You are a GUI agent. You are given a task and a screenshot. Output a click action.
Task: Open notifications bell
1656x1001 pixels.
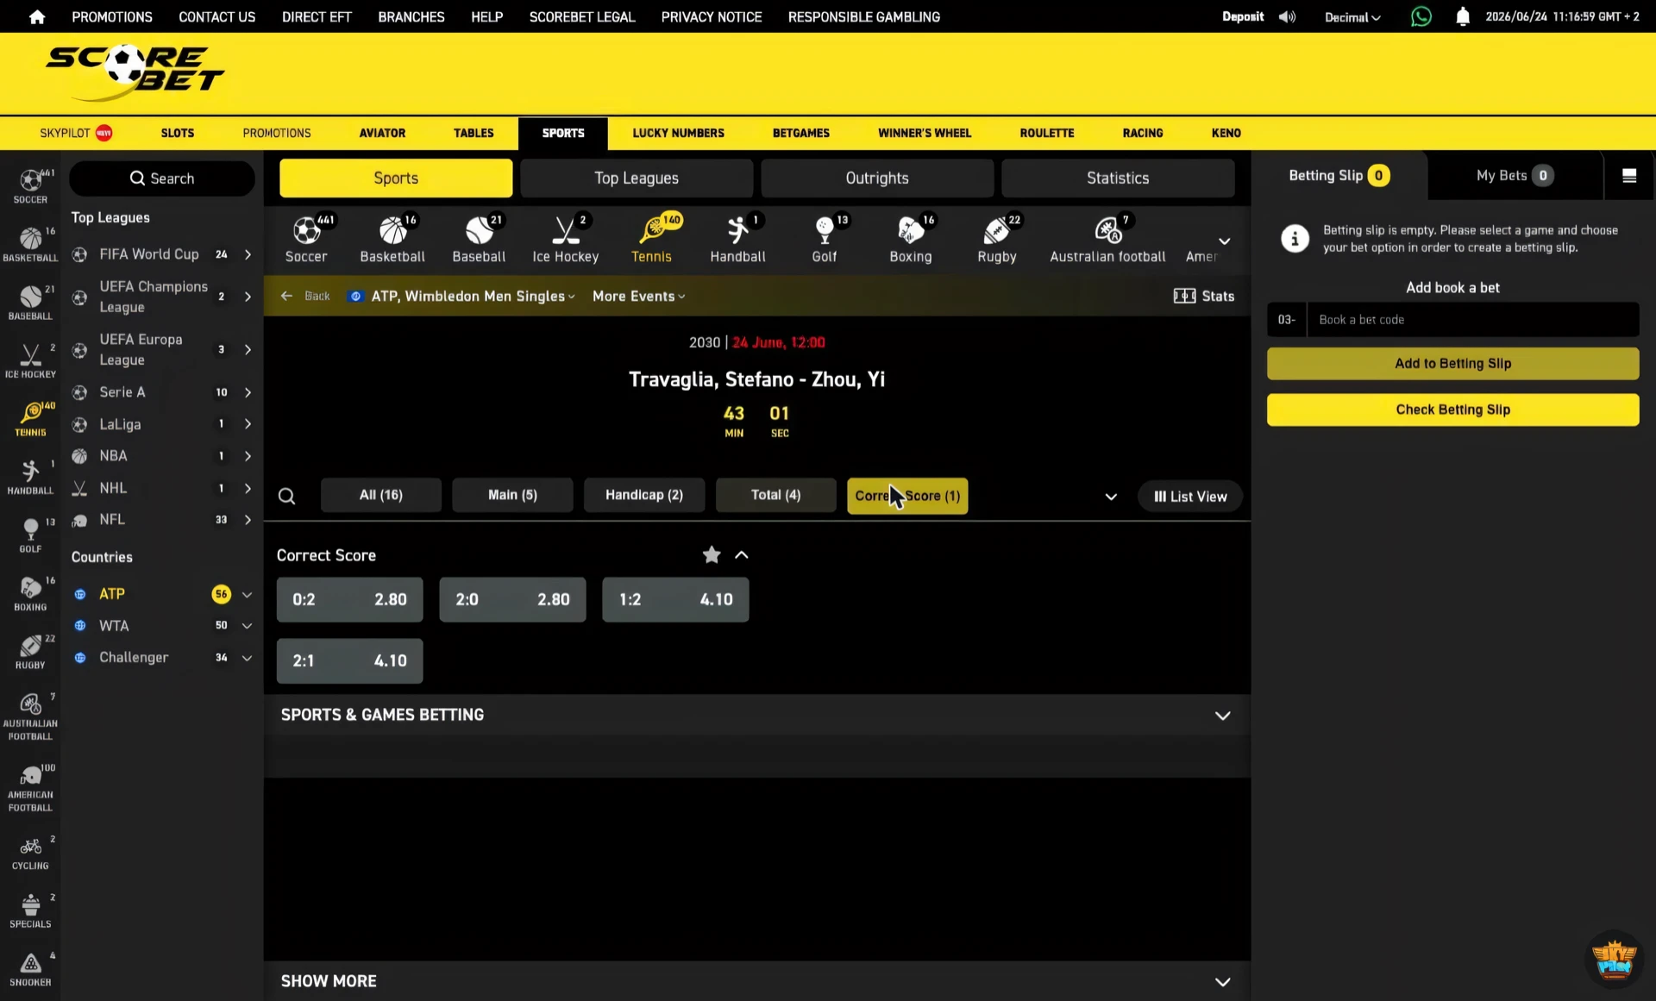tap(1462, 16)
